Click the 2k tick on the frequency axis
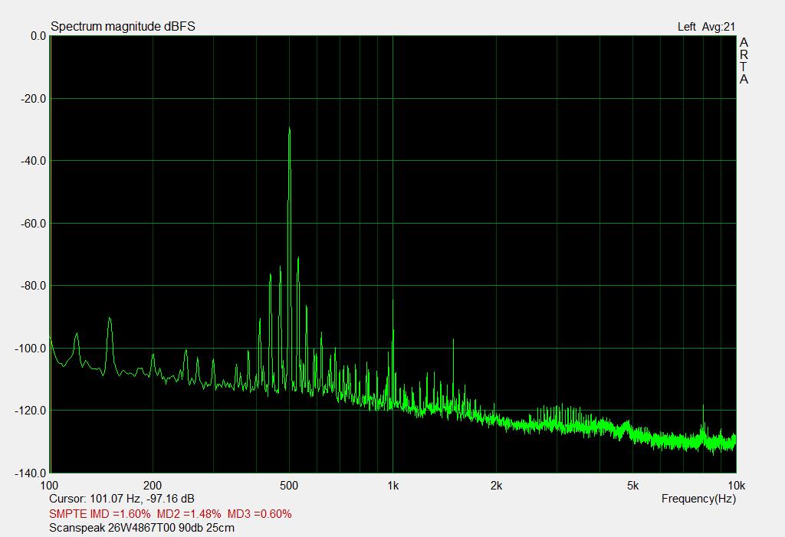Image resolution: width=785 pixels, height=537 pixels. 496,485
